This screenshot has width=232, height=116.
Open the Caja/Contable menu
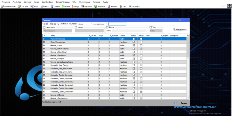(x=48, y=2)
